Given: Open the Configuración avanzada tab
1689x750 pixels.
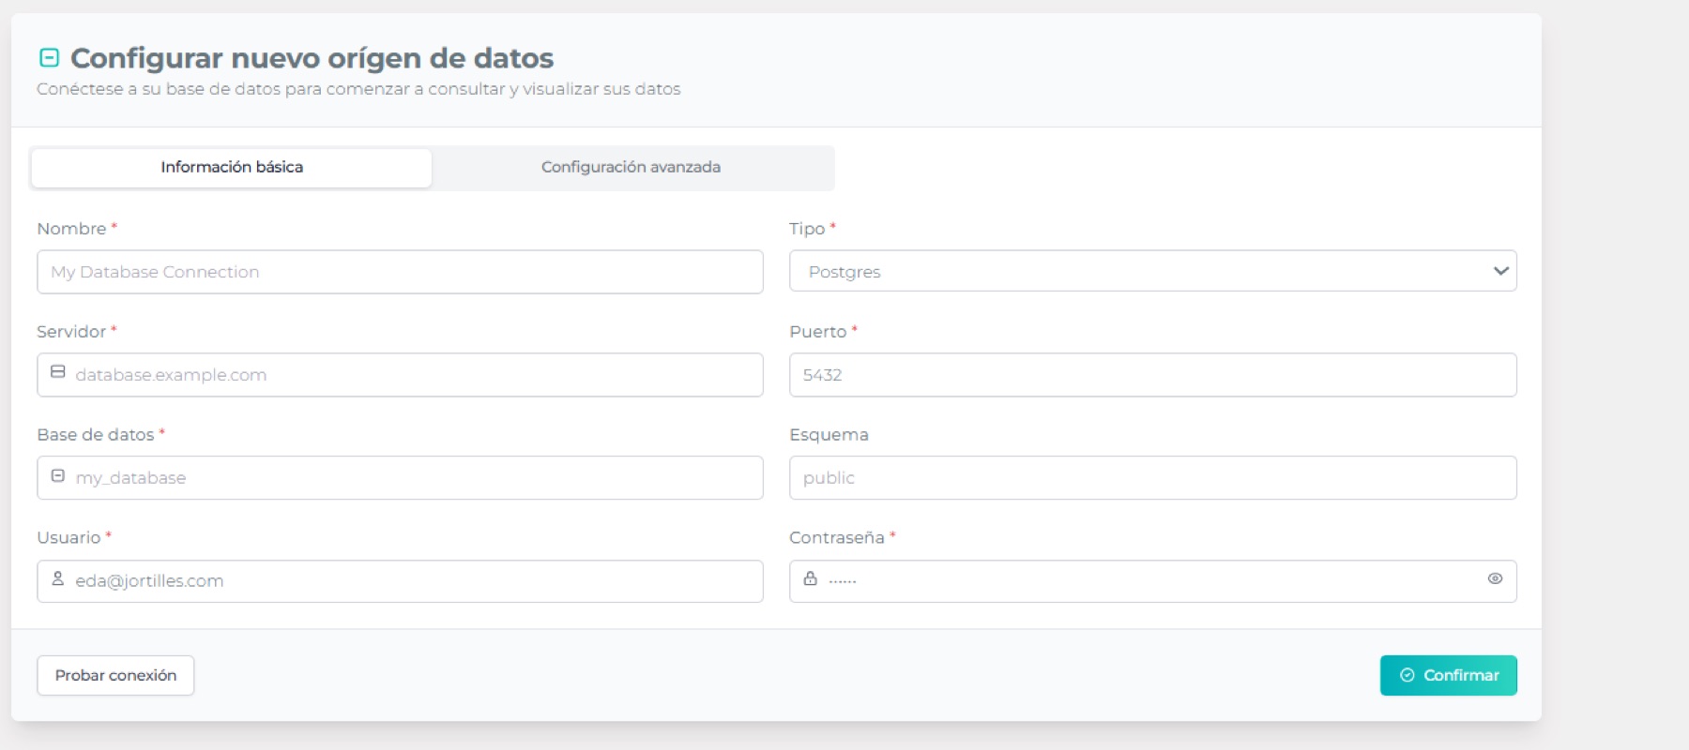Looking at the screenshot, I should (631, 168).
